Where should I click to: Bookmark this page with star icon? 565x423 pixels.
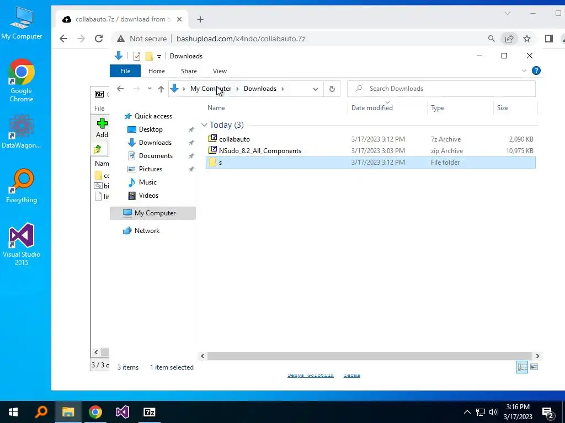pos(527,39)
